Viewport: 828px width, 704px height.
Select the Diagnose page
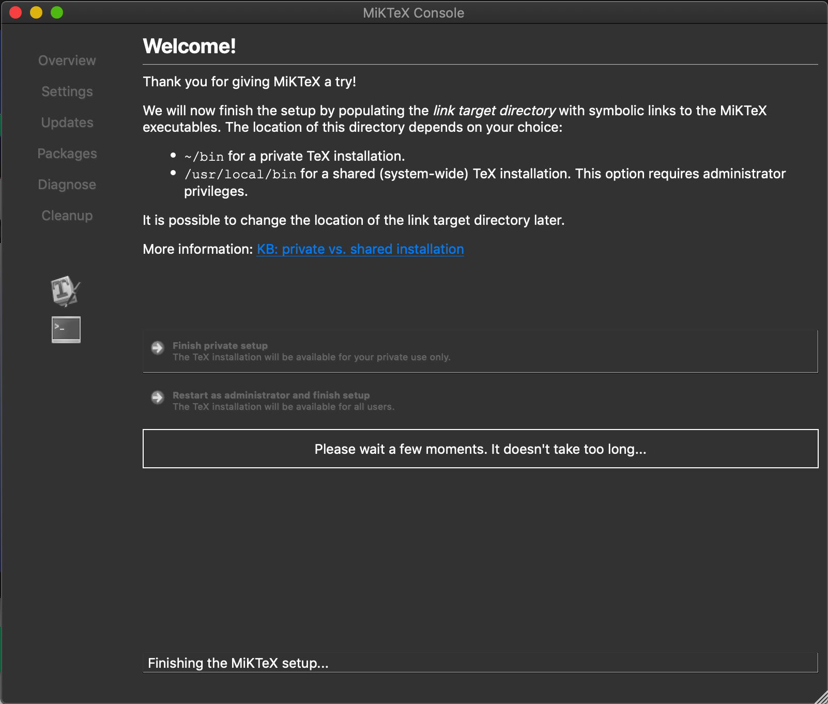67,185
